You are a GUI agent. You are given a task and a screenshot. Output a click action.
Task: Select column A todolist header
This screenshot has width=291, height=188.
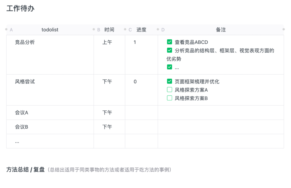pos(50,30)
